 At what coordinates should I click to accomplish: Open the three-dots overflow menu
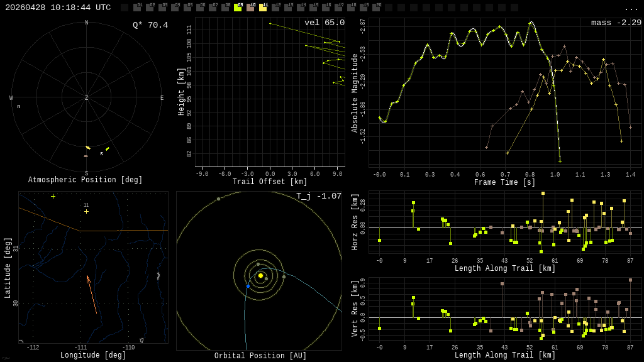pyautogui.click(x=631, y=9)
